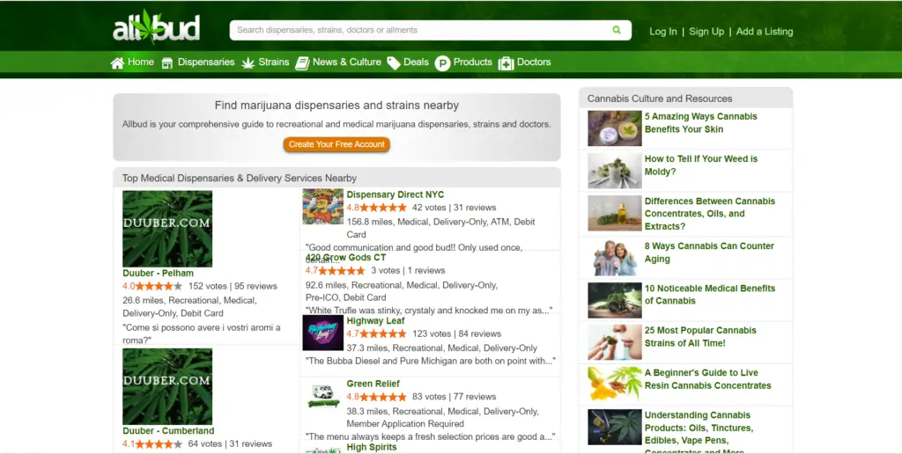Open Deals in navigation bar
The width and height of the screenshot is (902, 454).
coord(416,62)
